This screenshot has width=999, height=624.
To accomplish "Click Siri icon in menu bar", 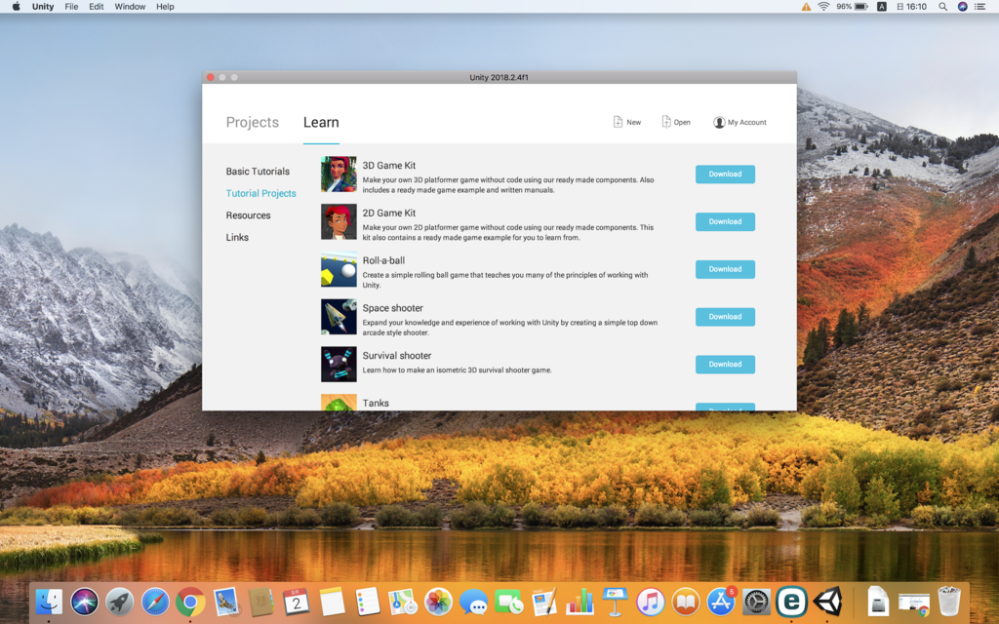I will tap(963, 7).
